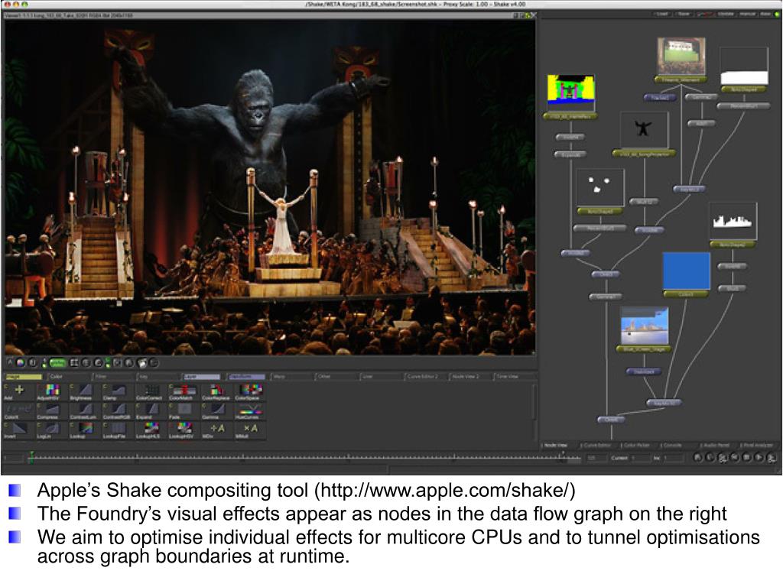This screenshot has width=783, height=587.
Task: Open the Audio Panel tab
Action: pos(716,445)
